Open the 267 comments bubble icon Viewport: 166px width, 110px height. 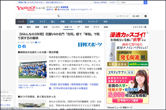pyautogui.click(x=36, y=43)
